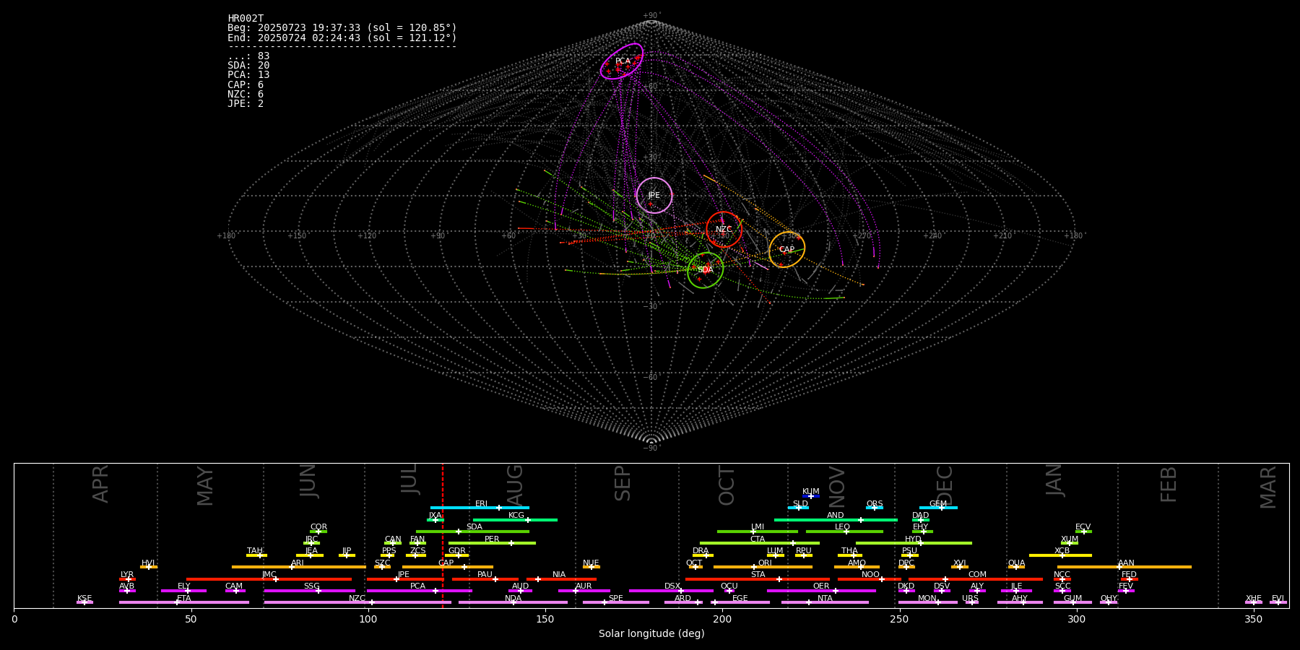Click the MAR month label in timeline

click(1268, 487)
